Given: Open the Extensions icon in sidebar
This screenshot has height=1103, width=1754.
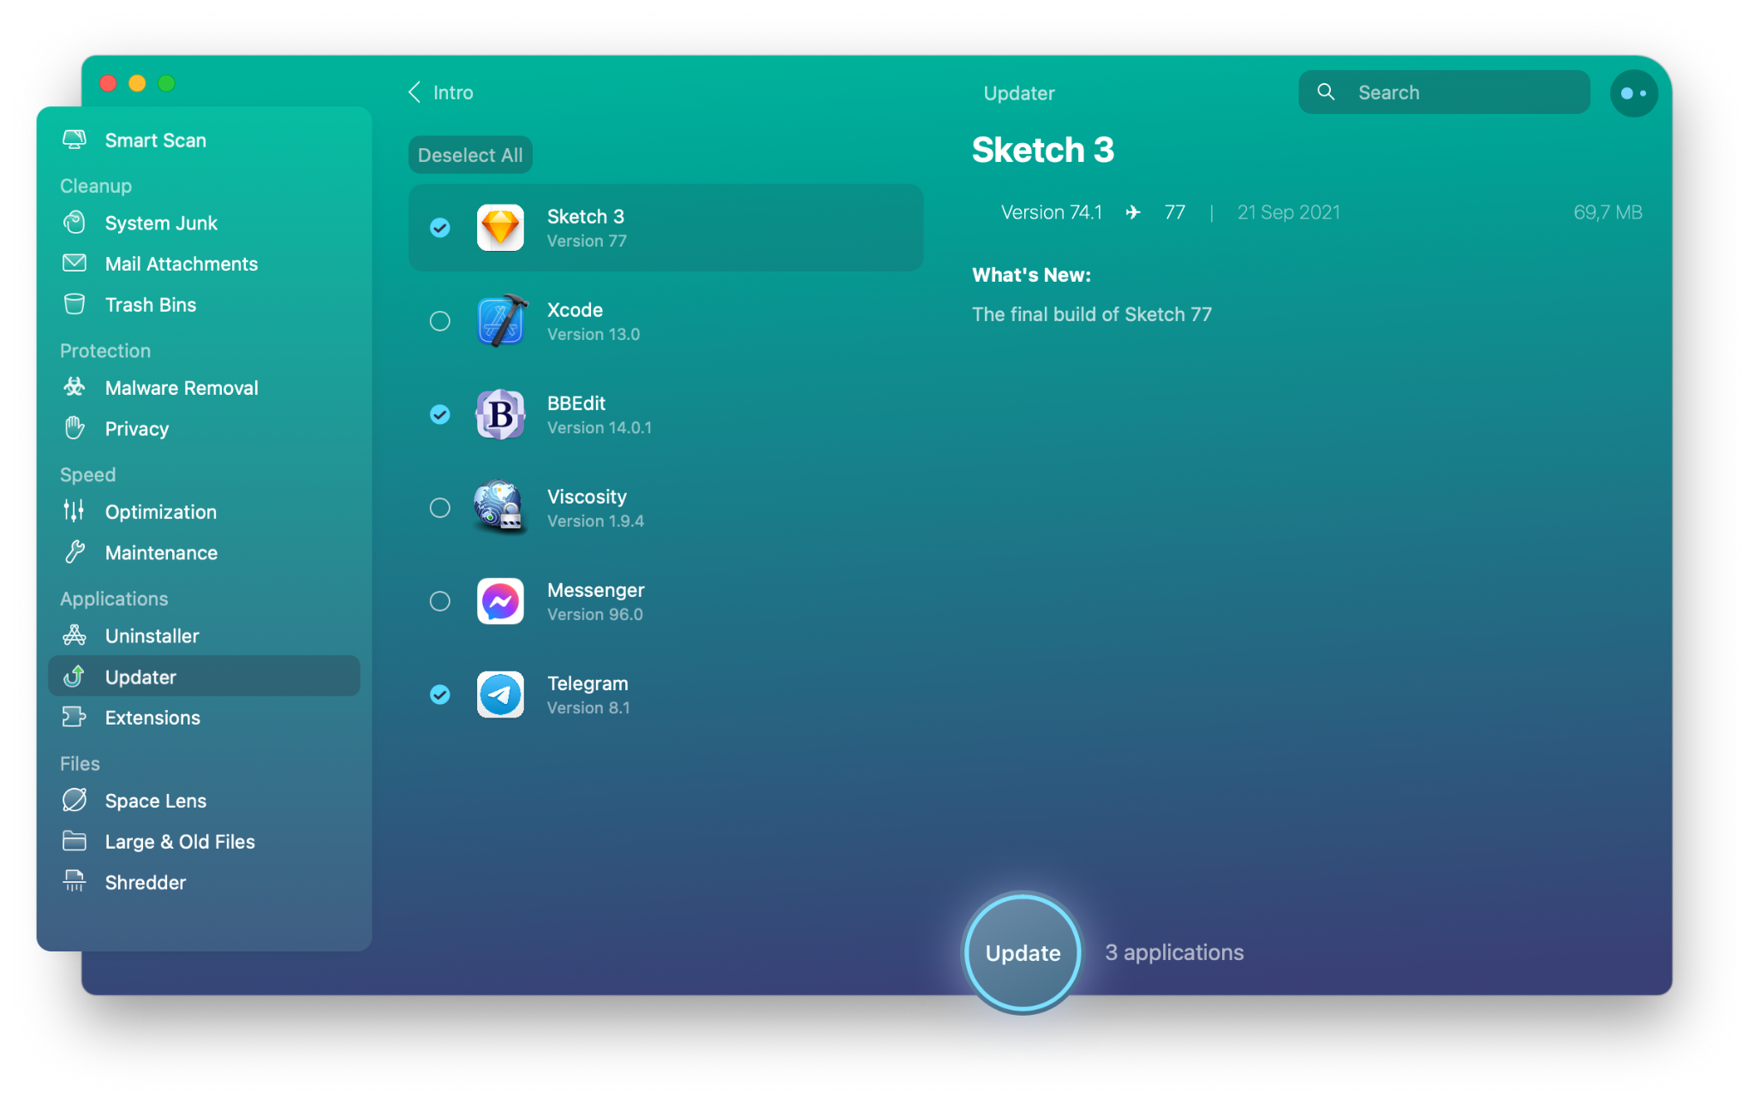Looking at the screenshot, I should [76, 718].
